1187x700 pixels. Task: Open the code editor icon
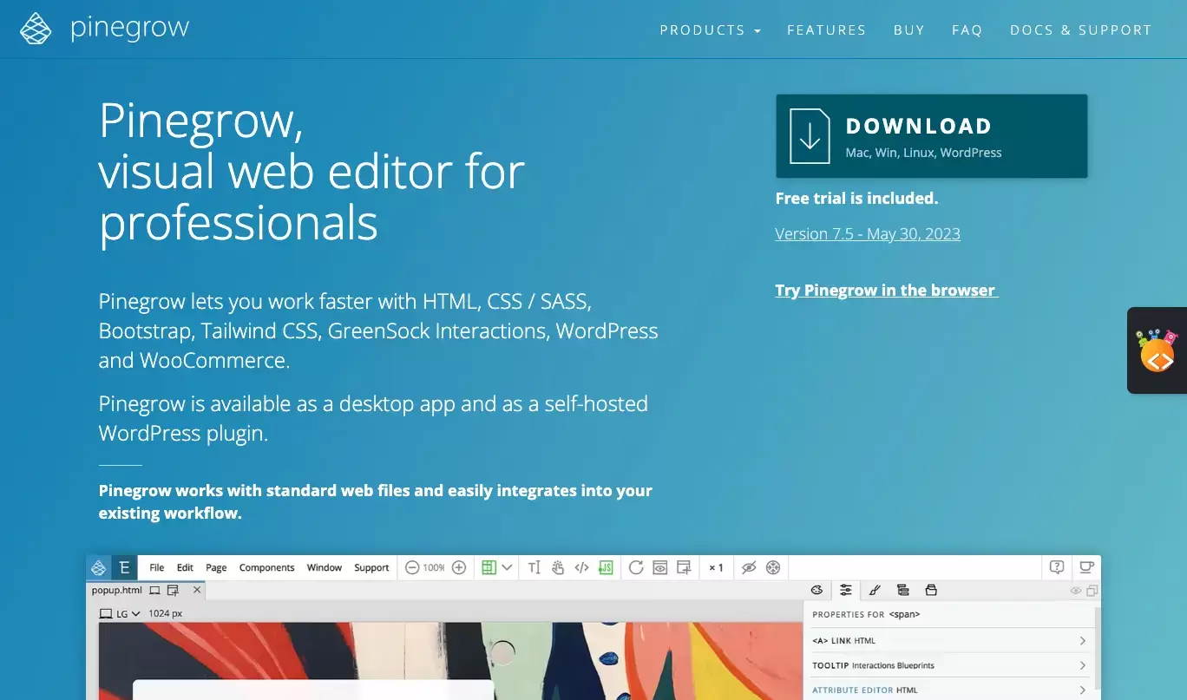pyautogui.click(x=581, y=567)
